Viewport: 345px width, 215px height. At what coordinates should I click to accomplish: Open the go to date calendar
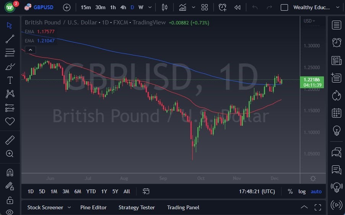146,191
